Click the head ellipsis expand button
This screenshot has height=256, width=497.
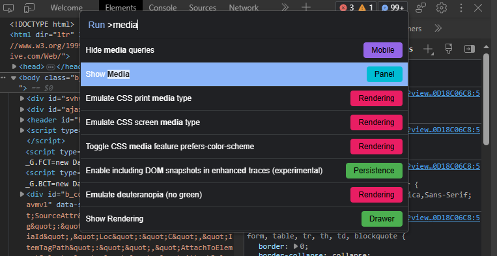pos(51,67)
